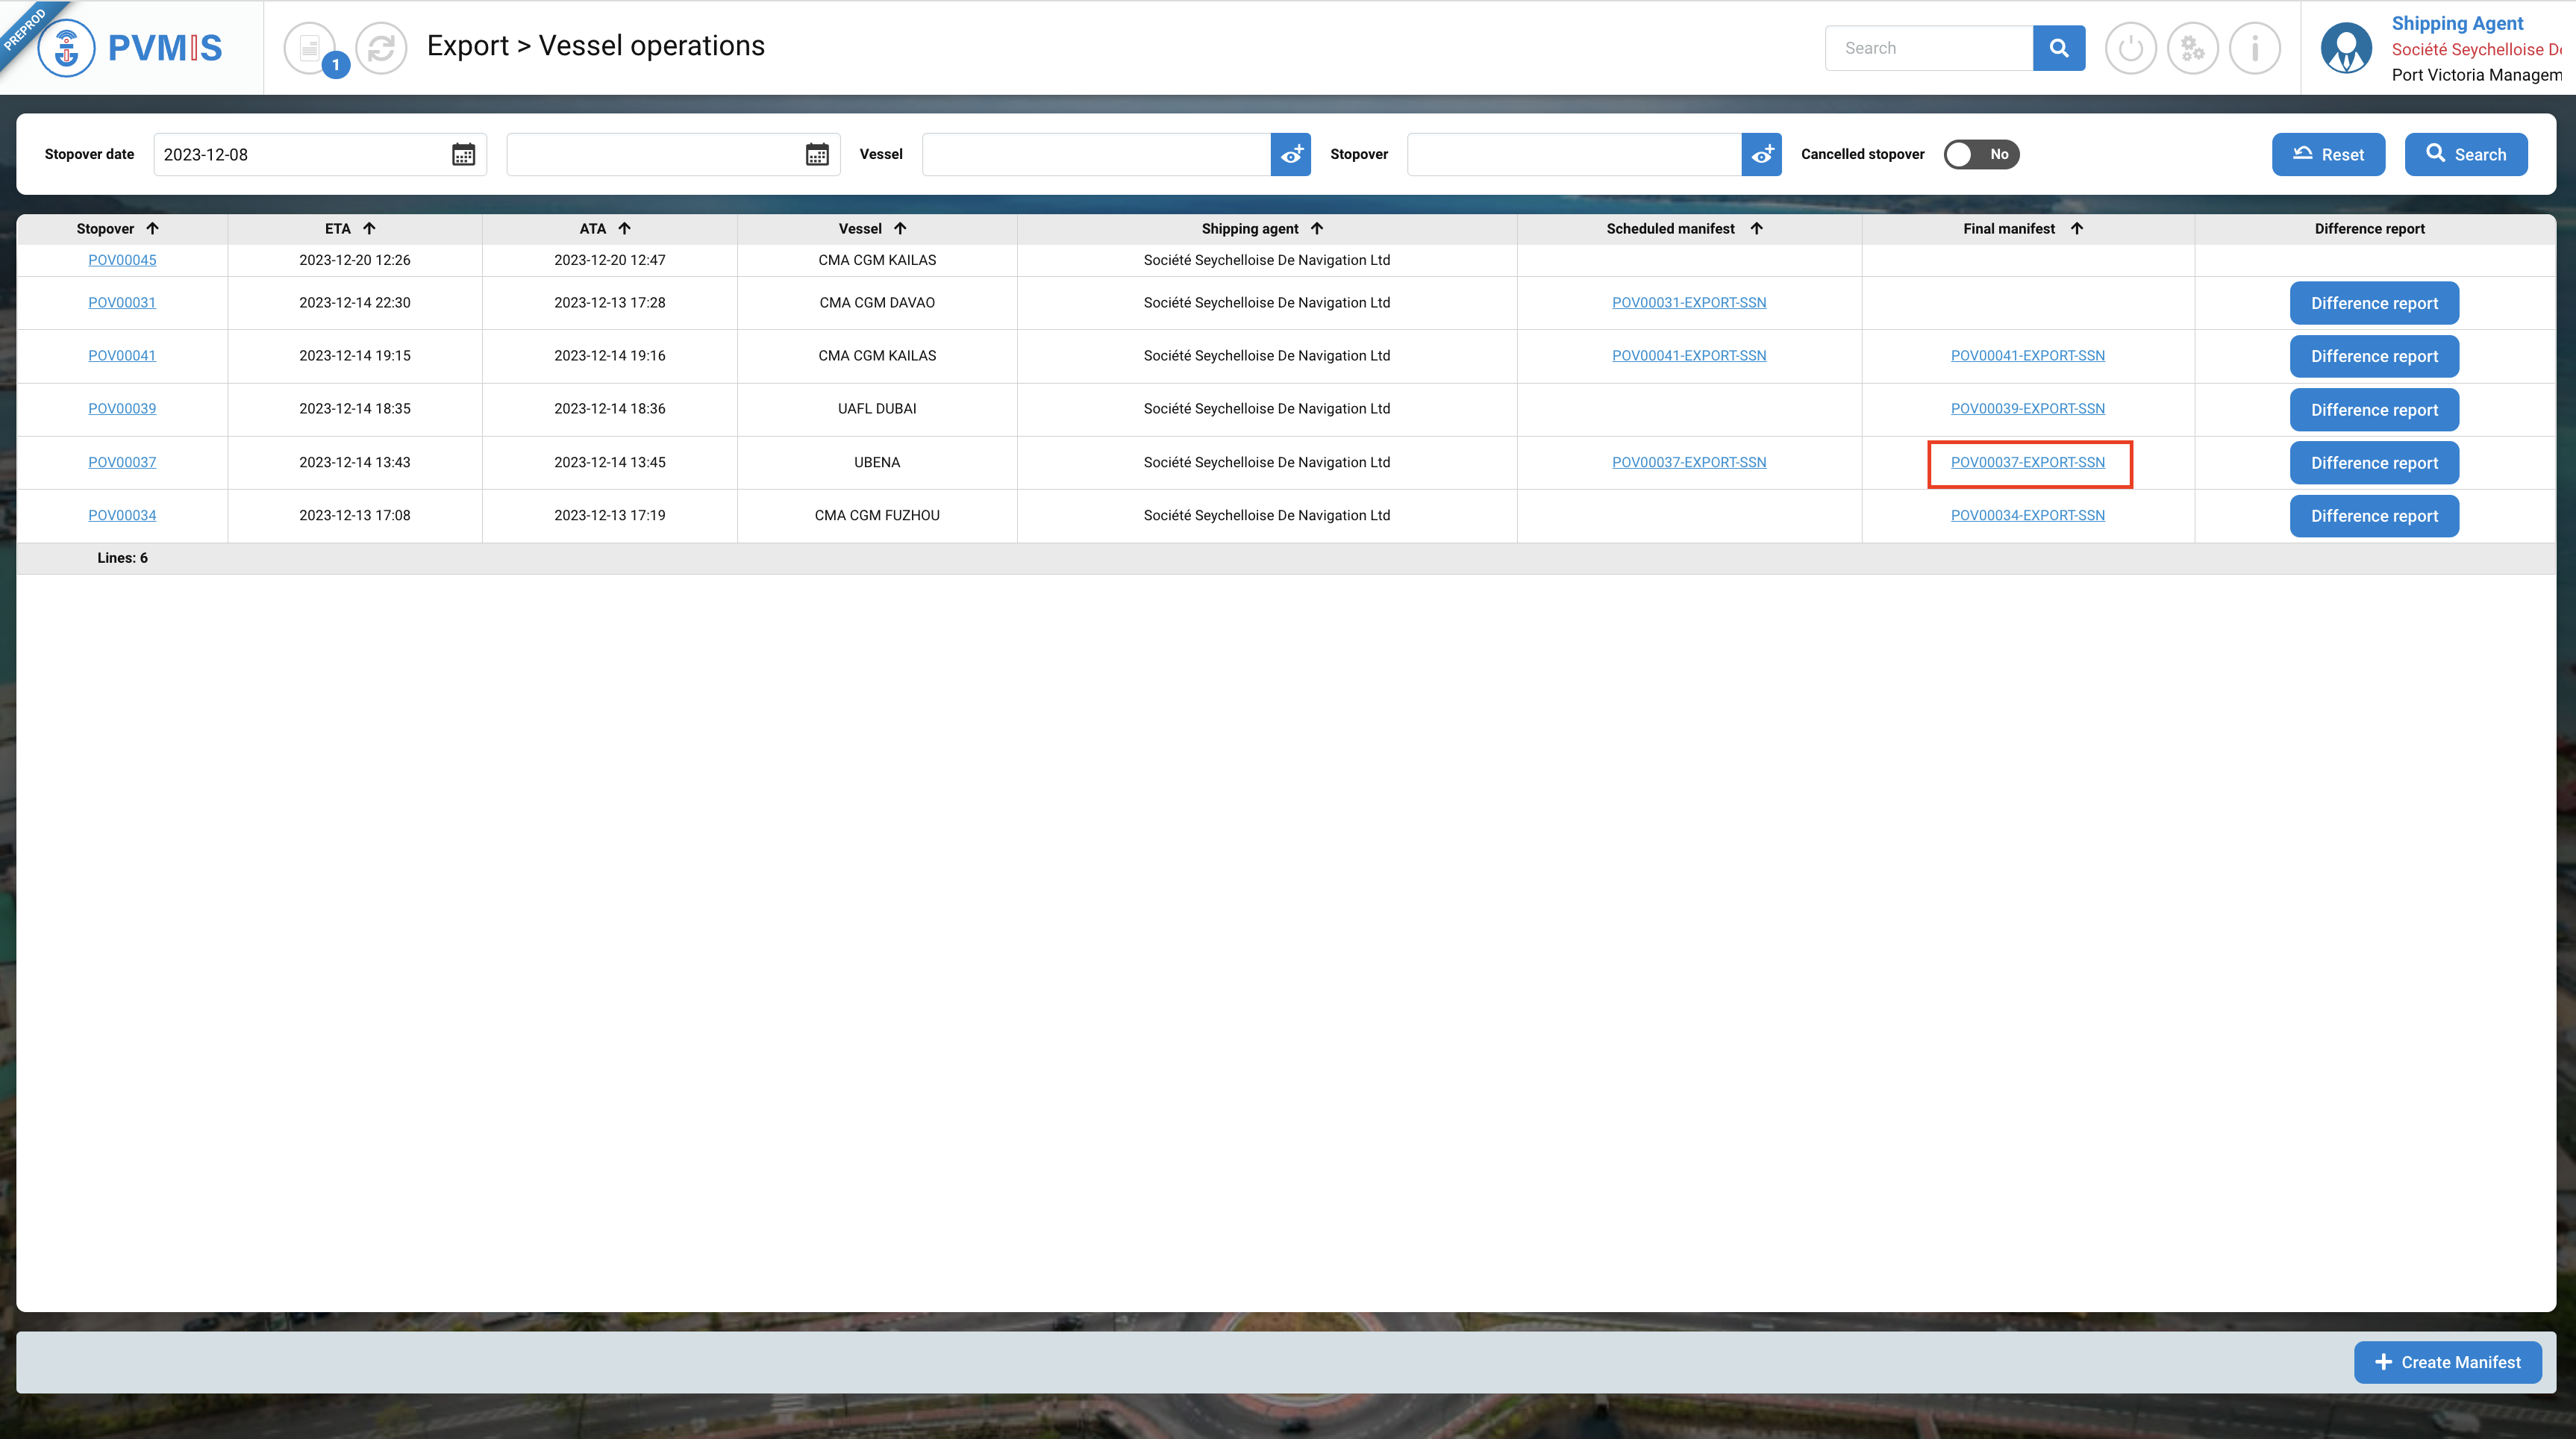
Task: Click the blue magnifier search icon in header
Action: coord(2058,48)
